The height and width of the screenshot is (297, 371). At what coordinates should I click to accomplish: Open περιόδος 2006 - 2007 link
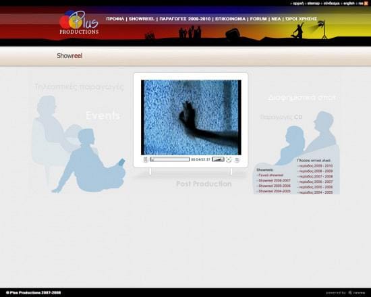click(316, 182)
